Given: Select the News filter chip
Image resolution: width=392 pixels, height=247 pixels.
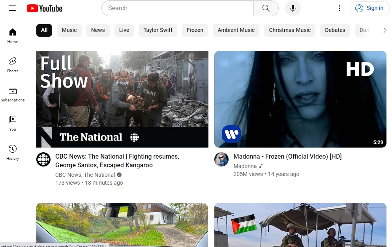Looking at the screenshot, I should point(98,30).
